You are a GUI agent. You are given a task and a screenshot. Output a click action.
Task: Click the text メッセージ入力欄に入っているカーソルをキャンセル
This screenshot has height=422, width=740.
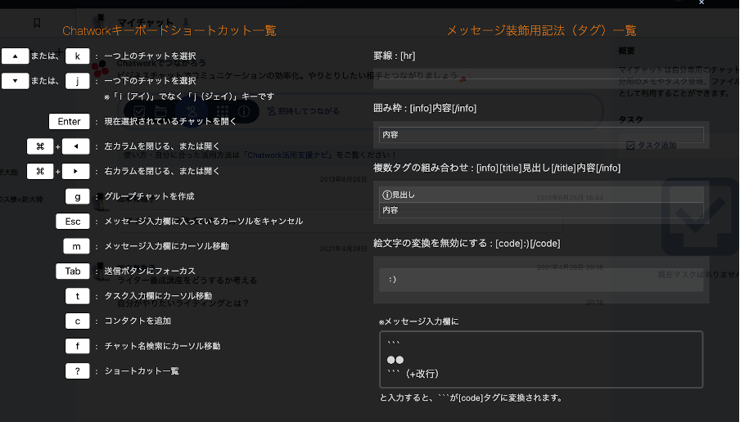point(203,221)
